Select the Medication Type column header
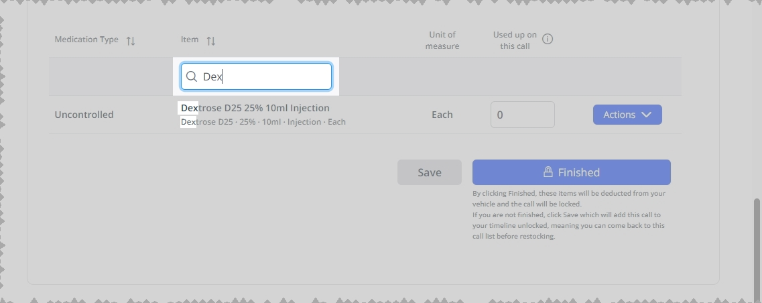This screenshot has width=762, height=303. coord(86,40)
